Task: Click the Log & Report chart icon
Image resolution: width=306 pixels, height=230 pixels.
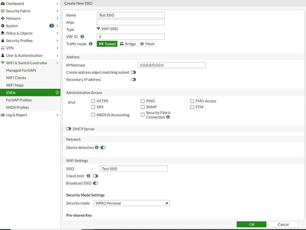Action: tap(3, 115)
